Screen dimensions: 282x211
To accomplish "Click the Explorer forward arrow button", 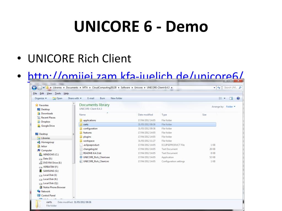I will coord(40,88).
